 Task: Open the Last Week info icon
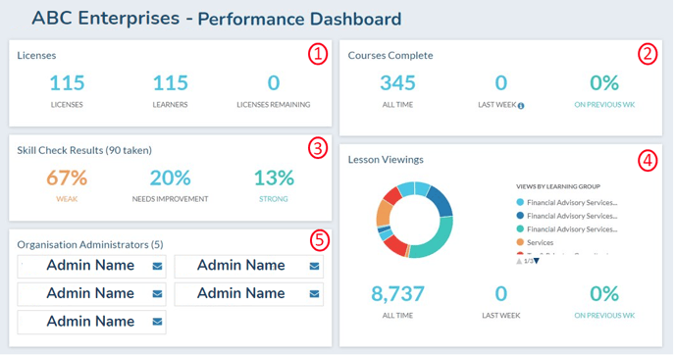[521, 106]
